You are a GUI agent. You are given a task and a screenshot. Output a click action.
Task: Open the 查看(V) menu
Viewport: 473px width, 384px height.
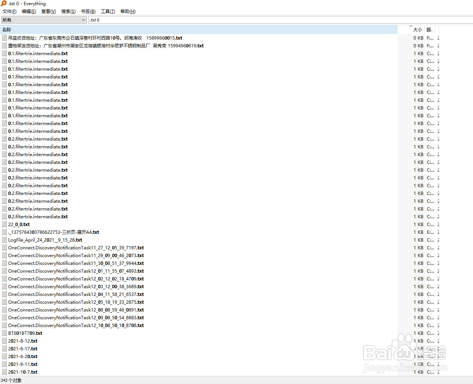pyautogui.click(x=49, y=11)
